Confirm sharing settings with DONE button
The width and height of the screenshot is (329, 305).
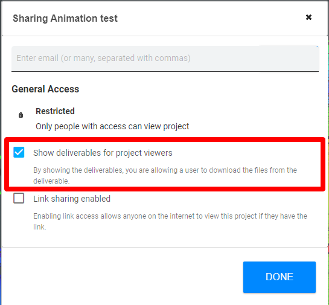coord(279,277)
